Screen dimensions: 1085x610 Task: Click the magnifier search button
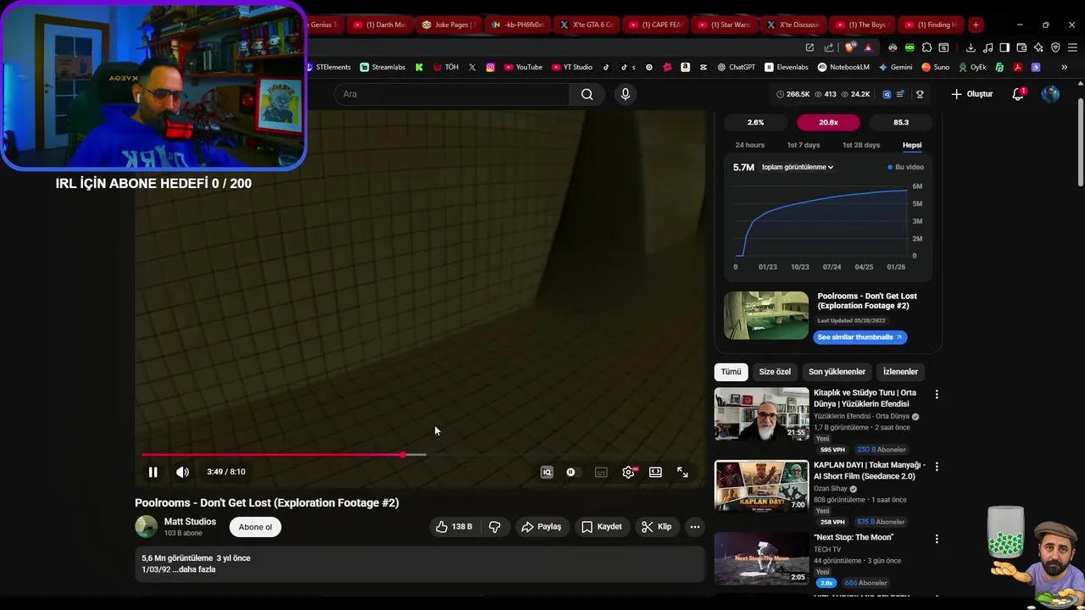click(587, 94)
